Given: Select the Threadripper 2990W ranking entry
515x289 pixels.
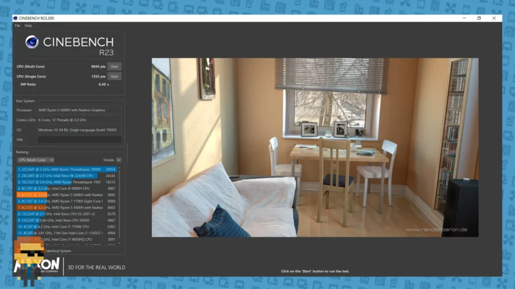Looking at the screenshot, I should [x=66, y=170].
